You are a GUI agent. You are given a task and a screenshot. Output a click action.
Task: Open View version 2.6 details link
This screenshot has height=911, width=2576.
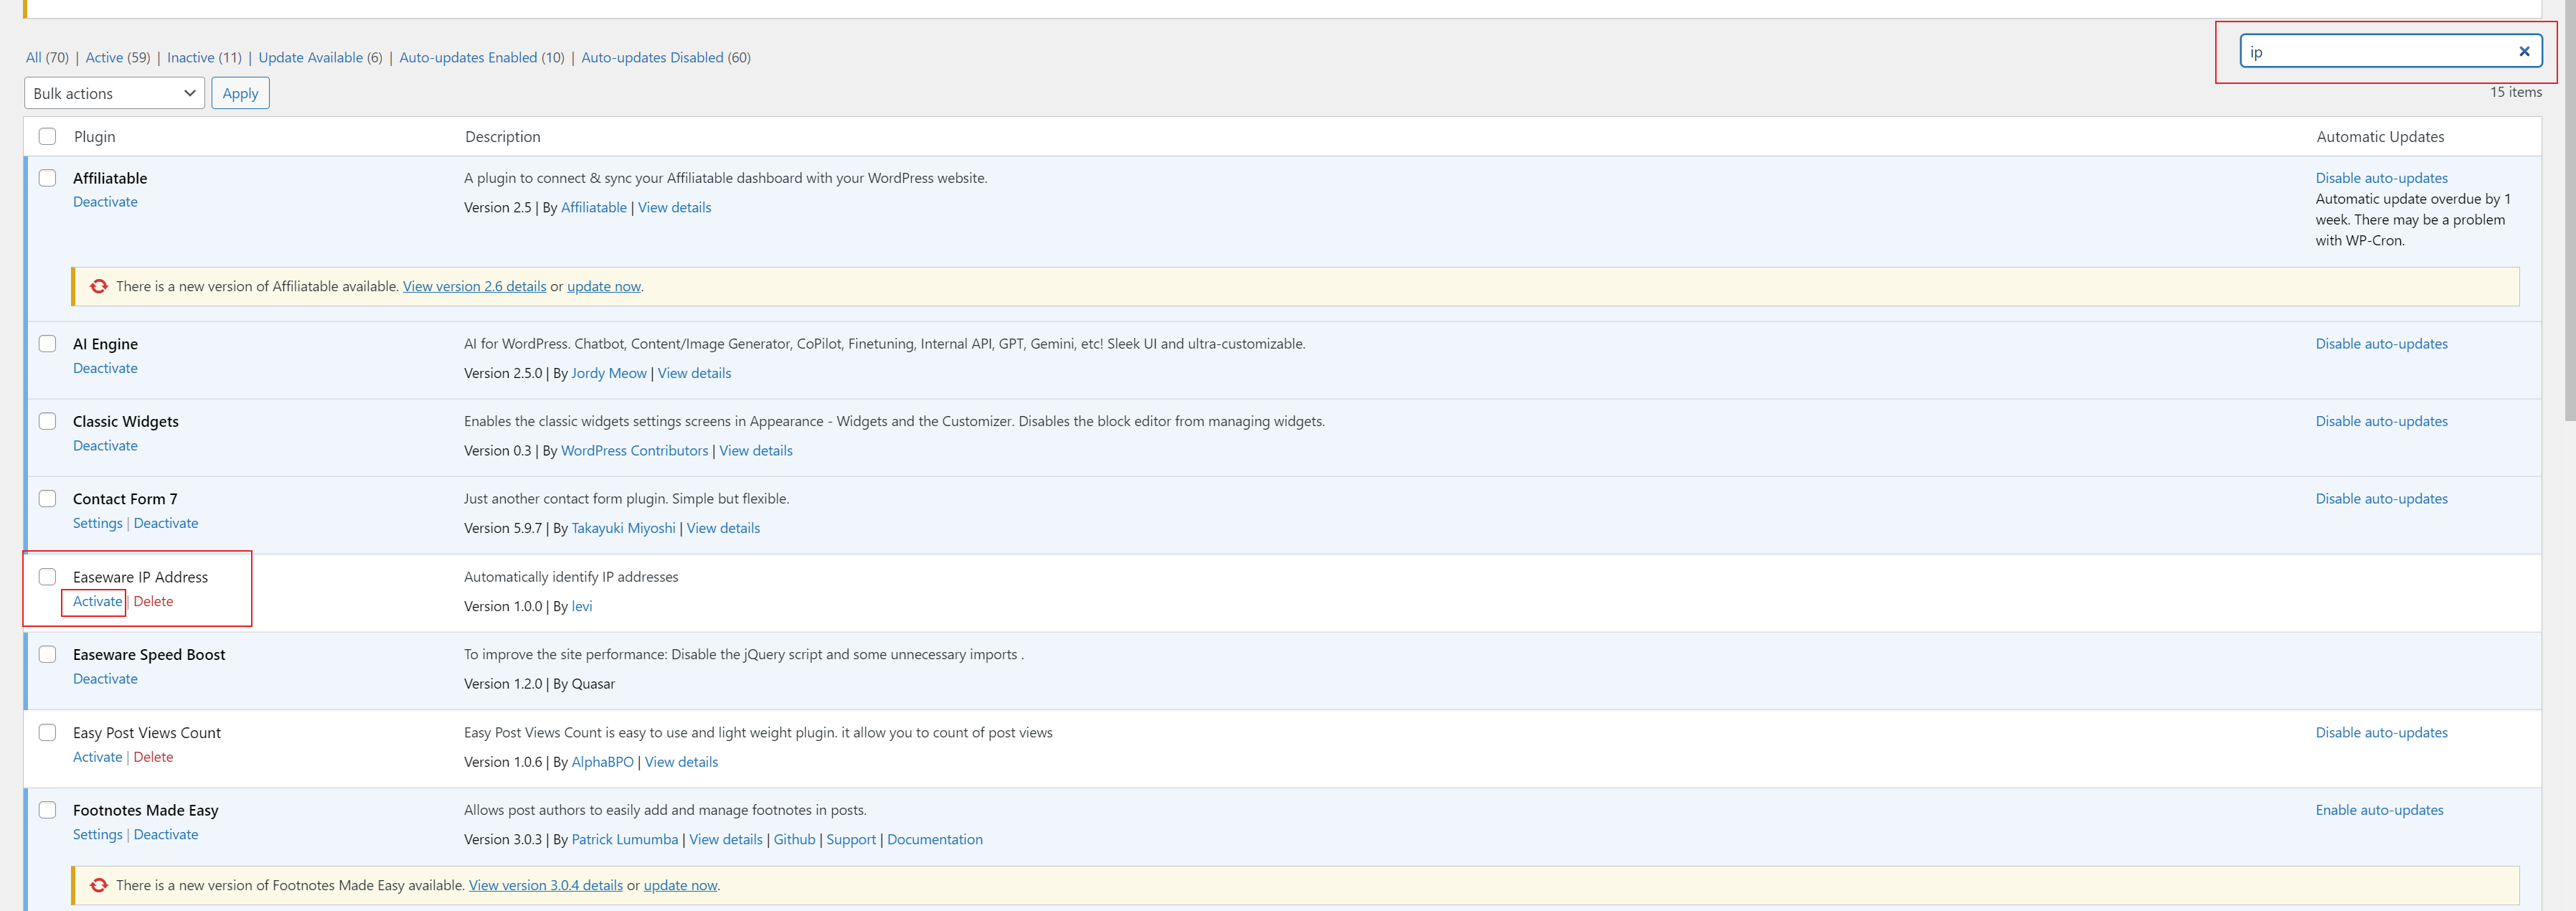coord(474,286)
